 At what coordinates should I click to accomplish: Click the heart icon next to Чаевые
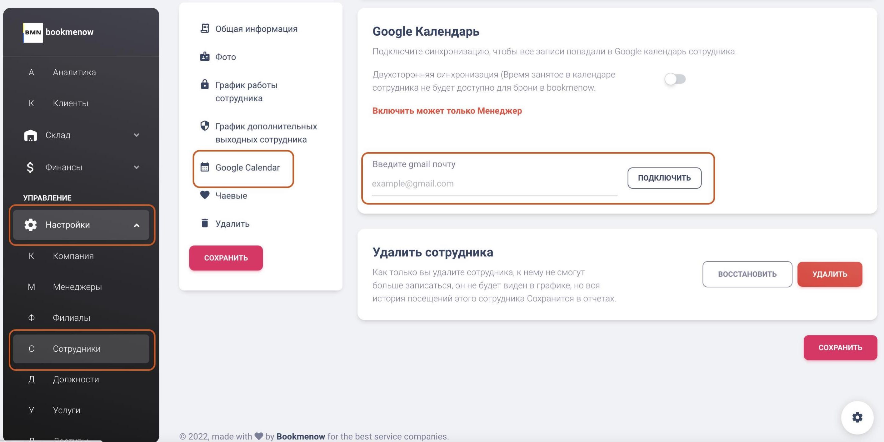coord(205,195)
